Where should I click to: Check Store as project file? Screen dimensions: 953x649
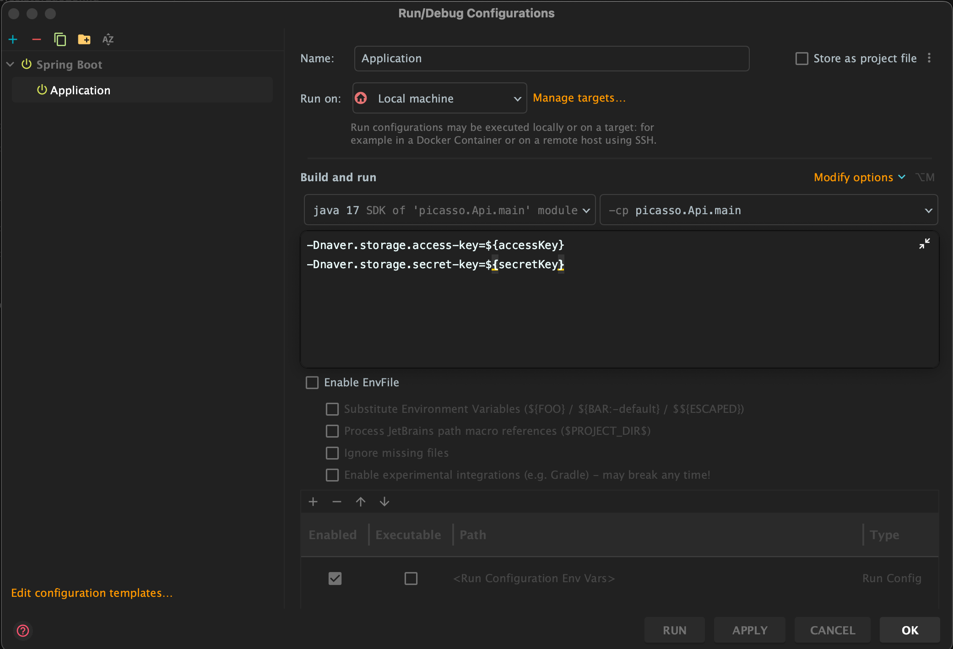click(802, 59)
